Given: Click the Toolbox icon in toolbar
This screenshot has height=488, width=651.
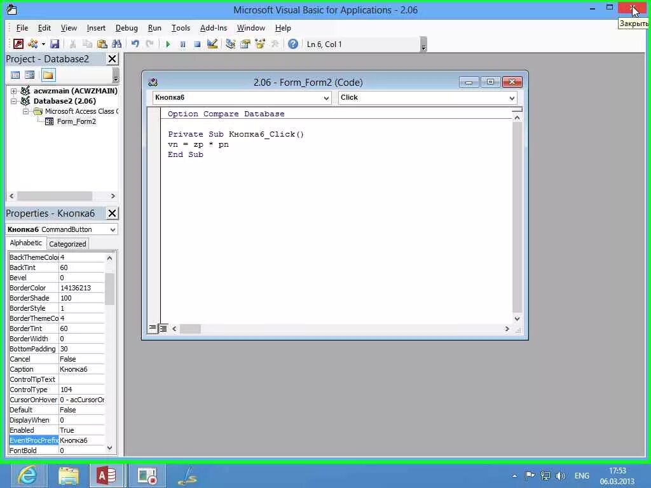Looking at the screenshot, I should (x=275, y=44).
